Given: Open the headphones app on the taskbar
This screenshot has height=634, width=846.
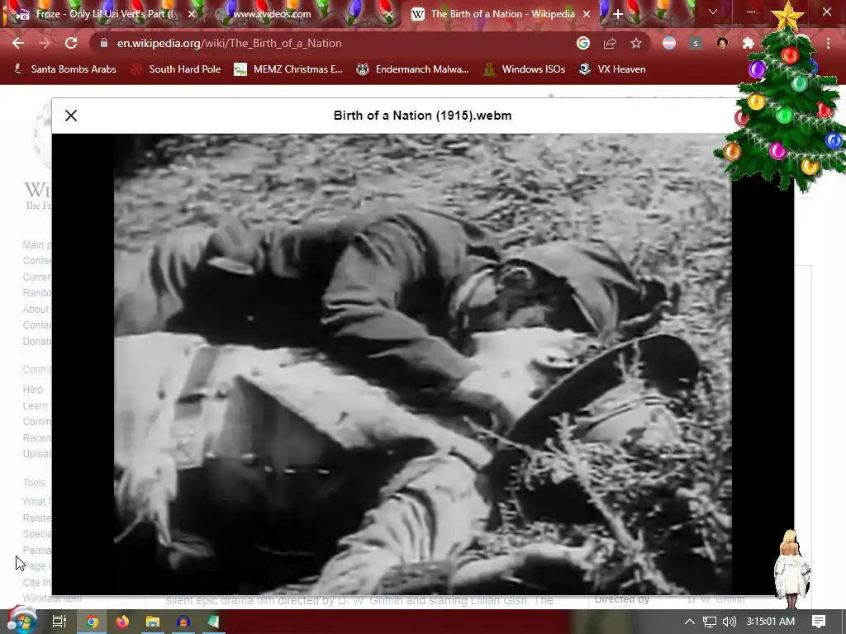Looking at the screenshot, I should click(183, 622).
